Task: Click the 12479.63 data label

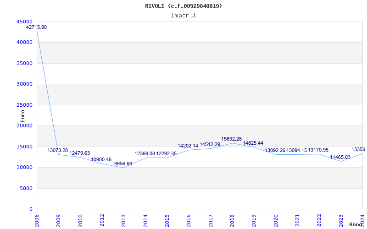Action: [79, 153]
